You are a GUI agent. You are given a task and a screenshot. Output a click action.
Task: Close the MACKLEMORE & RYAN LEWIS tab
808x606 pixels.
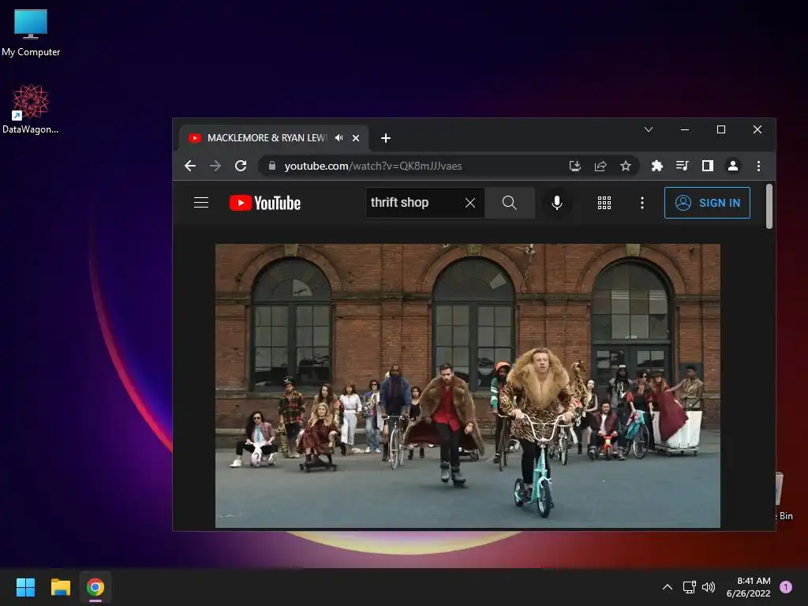pos(356,138)
